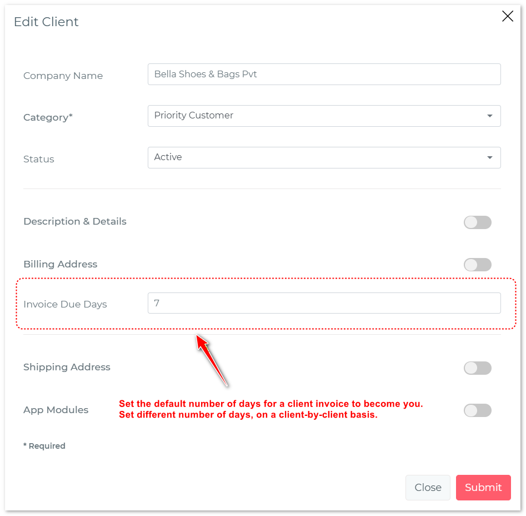Click the Category dropdown arrow
The width and height of the screenshot is (526, 516).
click(x=489, y=116)
